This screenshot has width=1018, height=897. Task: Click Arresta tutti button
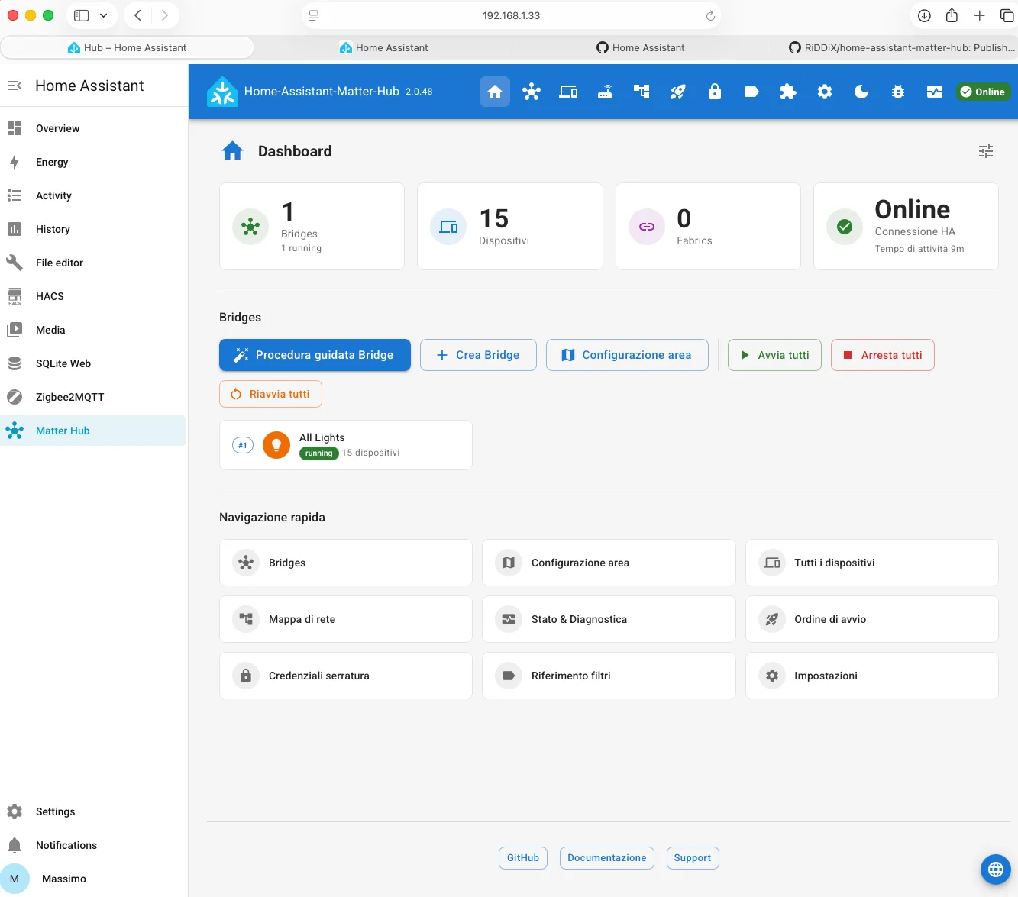point(882,355)
